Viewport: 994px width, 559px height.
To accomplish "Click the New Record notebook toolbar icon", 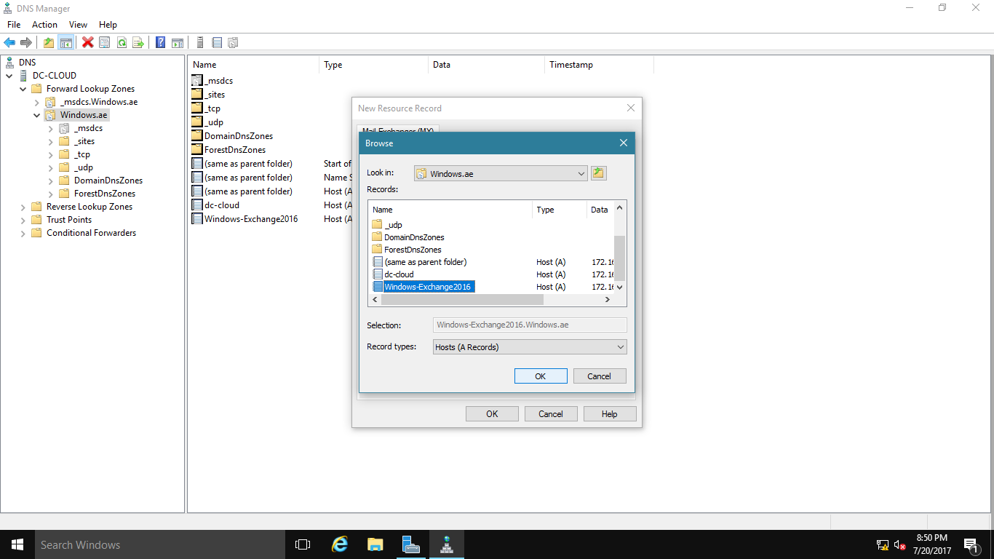I will [x=217, y=43].
